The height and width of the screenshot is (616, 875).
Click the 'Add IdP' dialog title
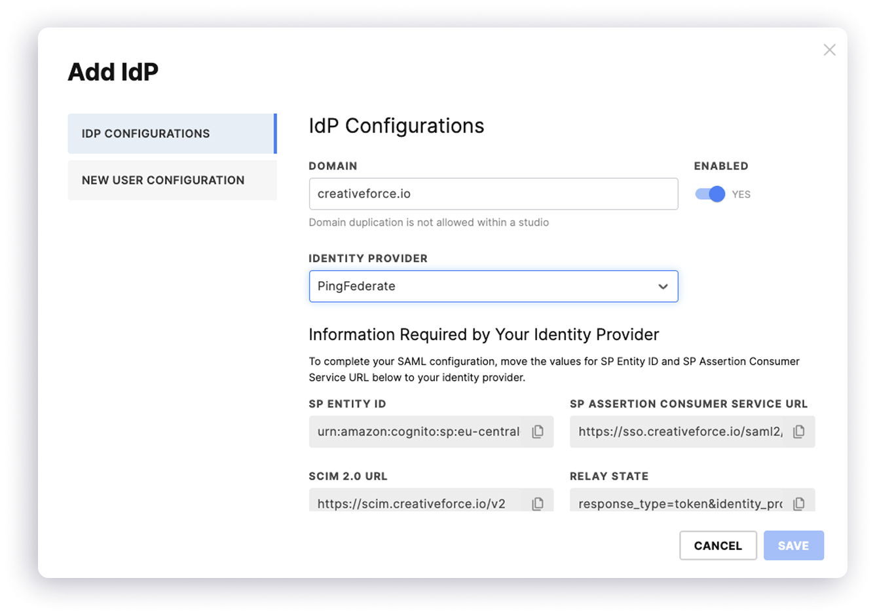(113, 72)
